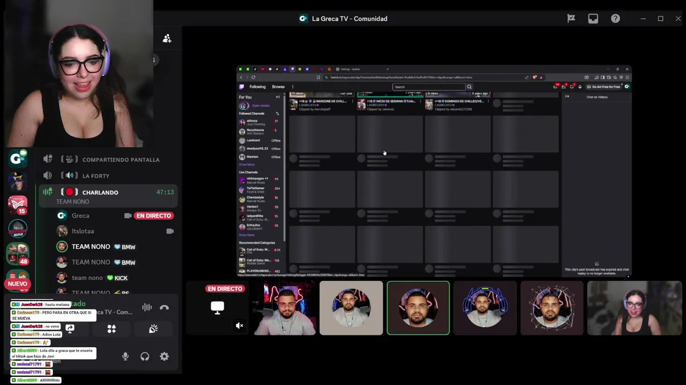
Task: Collapse the Twitch For You sidebar
Action: pyautogui.click(x=278, y=97)
